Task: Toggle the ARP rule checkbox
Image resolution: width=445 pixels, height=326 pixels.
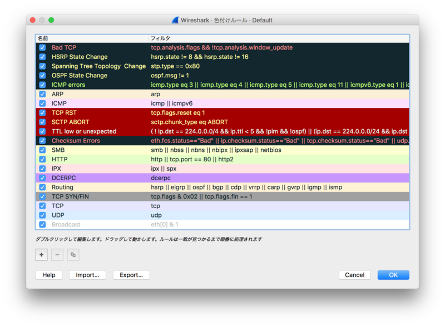Action: [42, 94]
